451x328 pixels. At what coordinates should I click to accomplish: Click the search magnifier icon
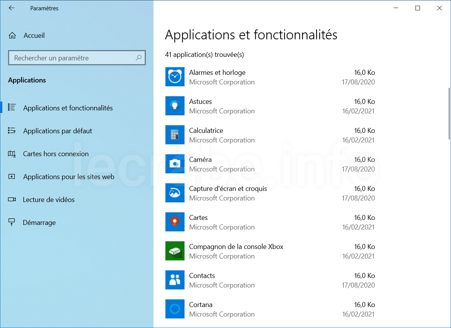[139, 58]
